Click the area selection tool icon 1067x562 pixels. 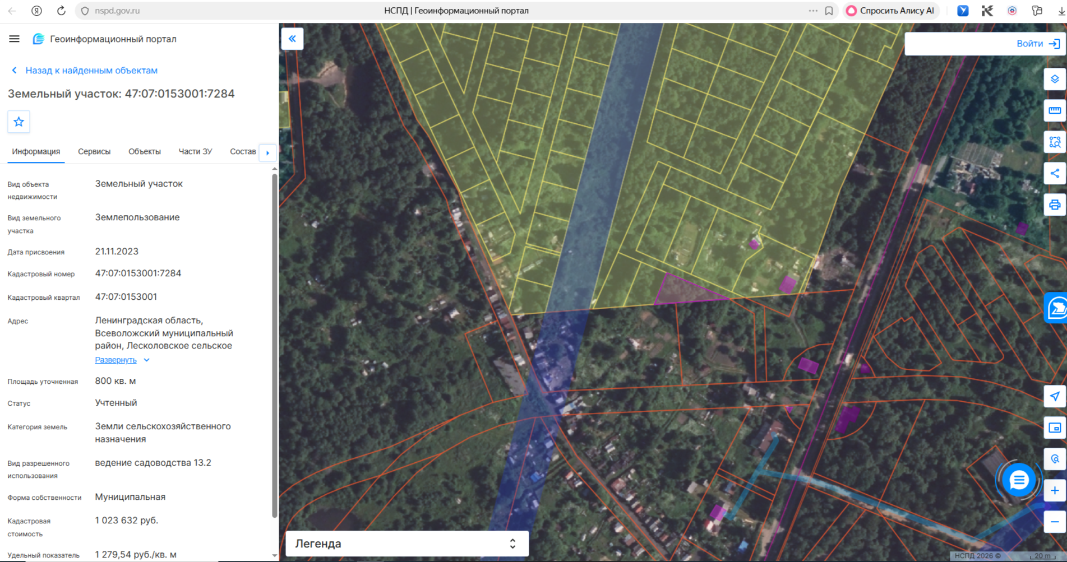pyautogui.click(x=1055, y=142)
